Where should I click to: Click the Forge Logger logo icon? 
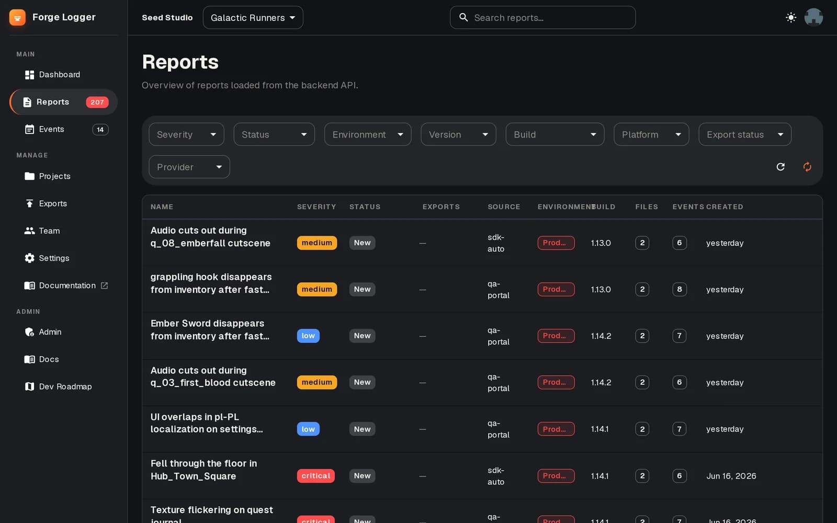click(17, 17)
